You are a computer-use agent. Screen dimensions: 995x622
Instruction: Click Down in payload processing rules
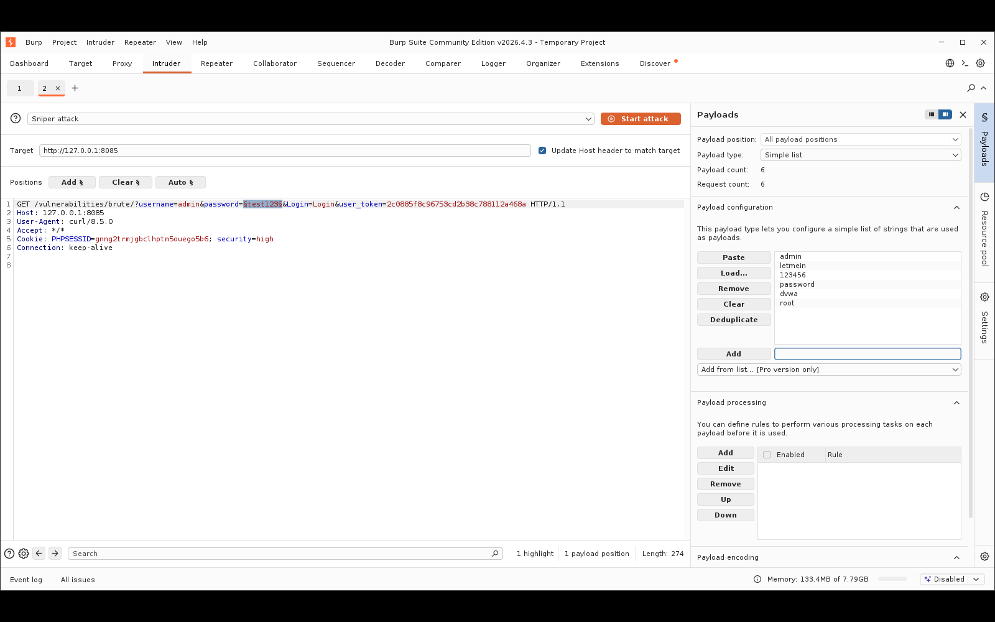[x=726, y=515]
